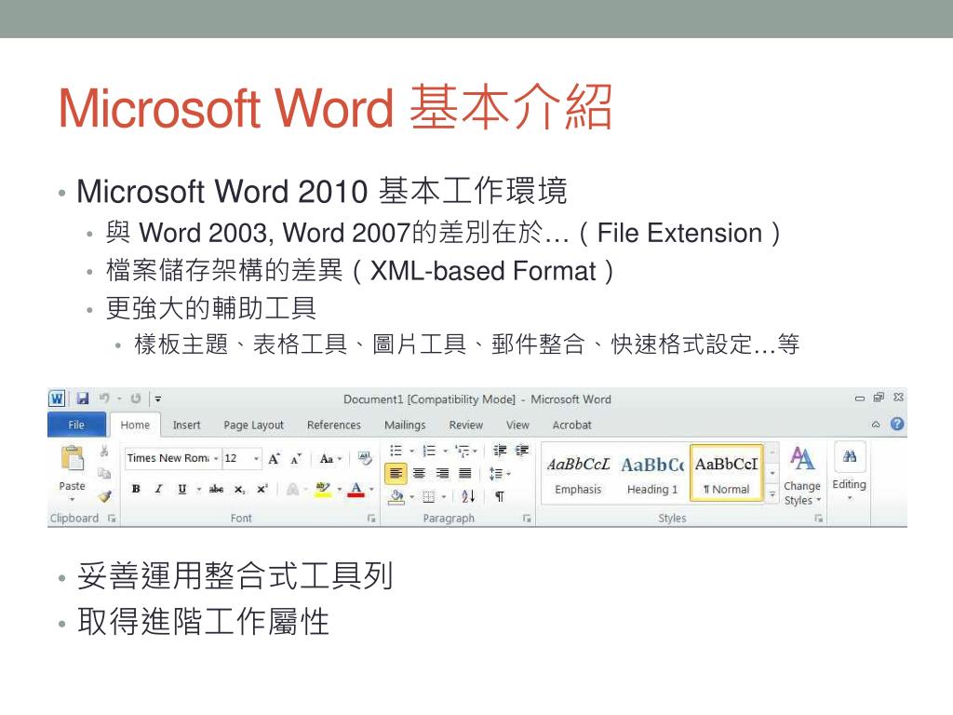This screenshot has height=715, width=953.
Task: Click the Clear Formatting eraser icon
Action: 365,458
